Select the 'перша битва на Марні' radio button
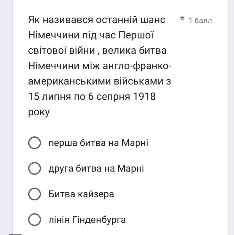This screenshot has height=235, width=234. click(35, 143)
